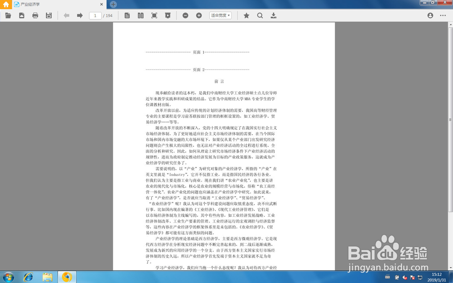Open the search tool

point(260,15)
